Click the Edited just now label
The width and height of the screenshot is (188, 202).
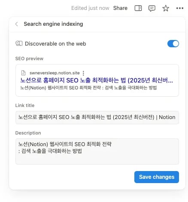tap(90, 8)
